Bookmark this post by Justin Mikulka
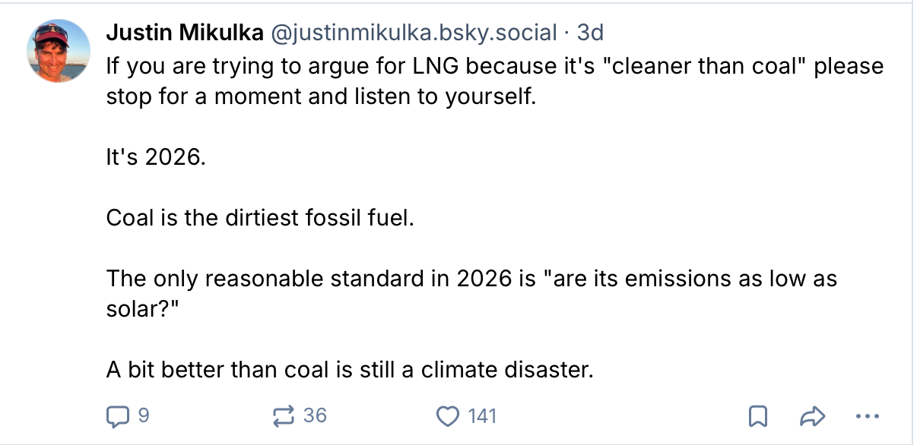The height and width of the screenshot is (445, 917). pos(758,416)
